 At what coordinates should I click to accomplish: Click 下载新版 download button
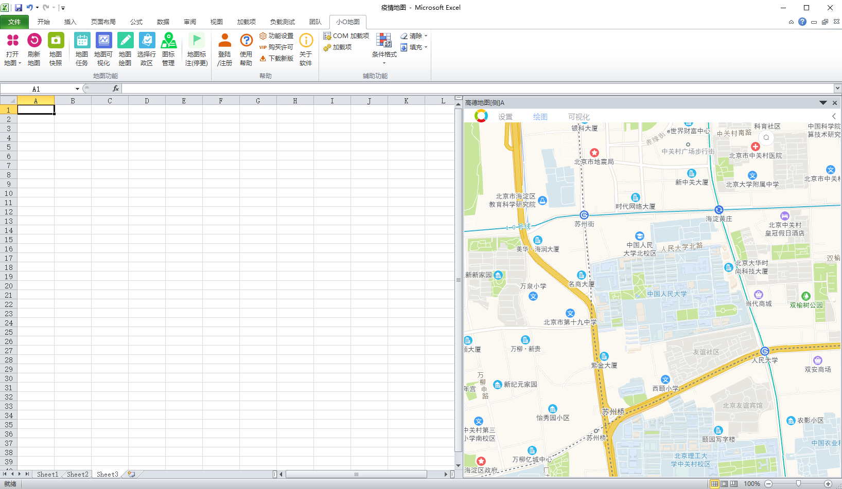click(276, 59)
